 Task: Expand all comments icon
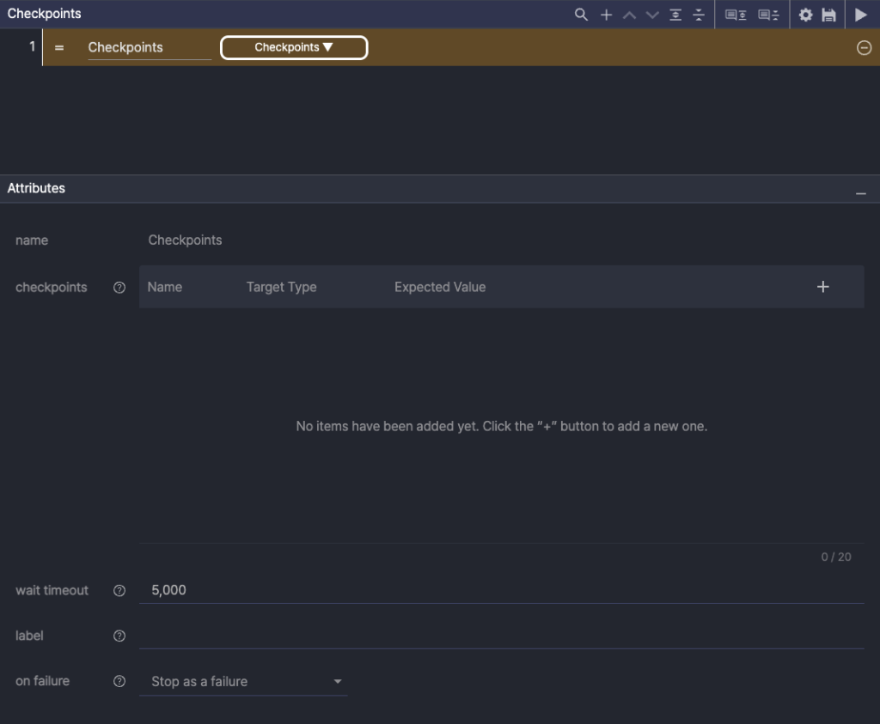(736, 15)
